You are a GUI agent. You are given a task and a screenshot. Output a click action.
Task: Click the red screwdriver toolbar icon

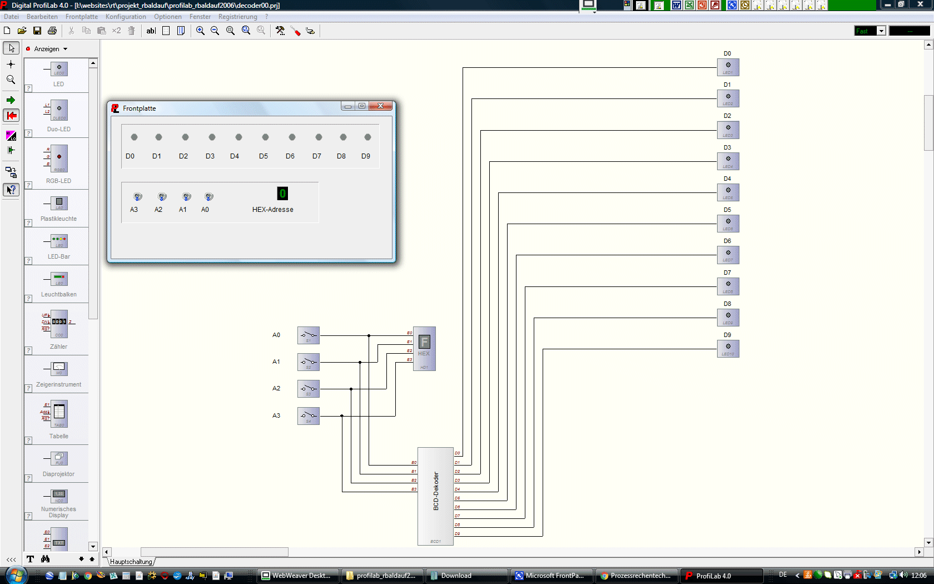tap(295, 31)
